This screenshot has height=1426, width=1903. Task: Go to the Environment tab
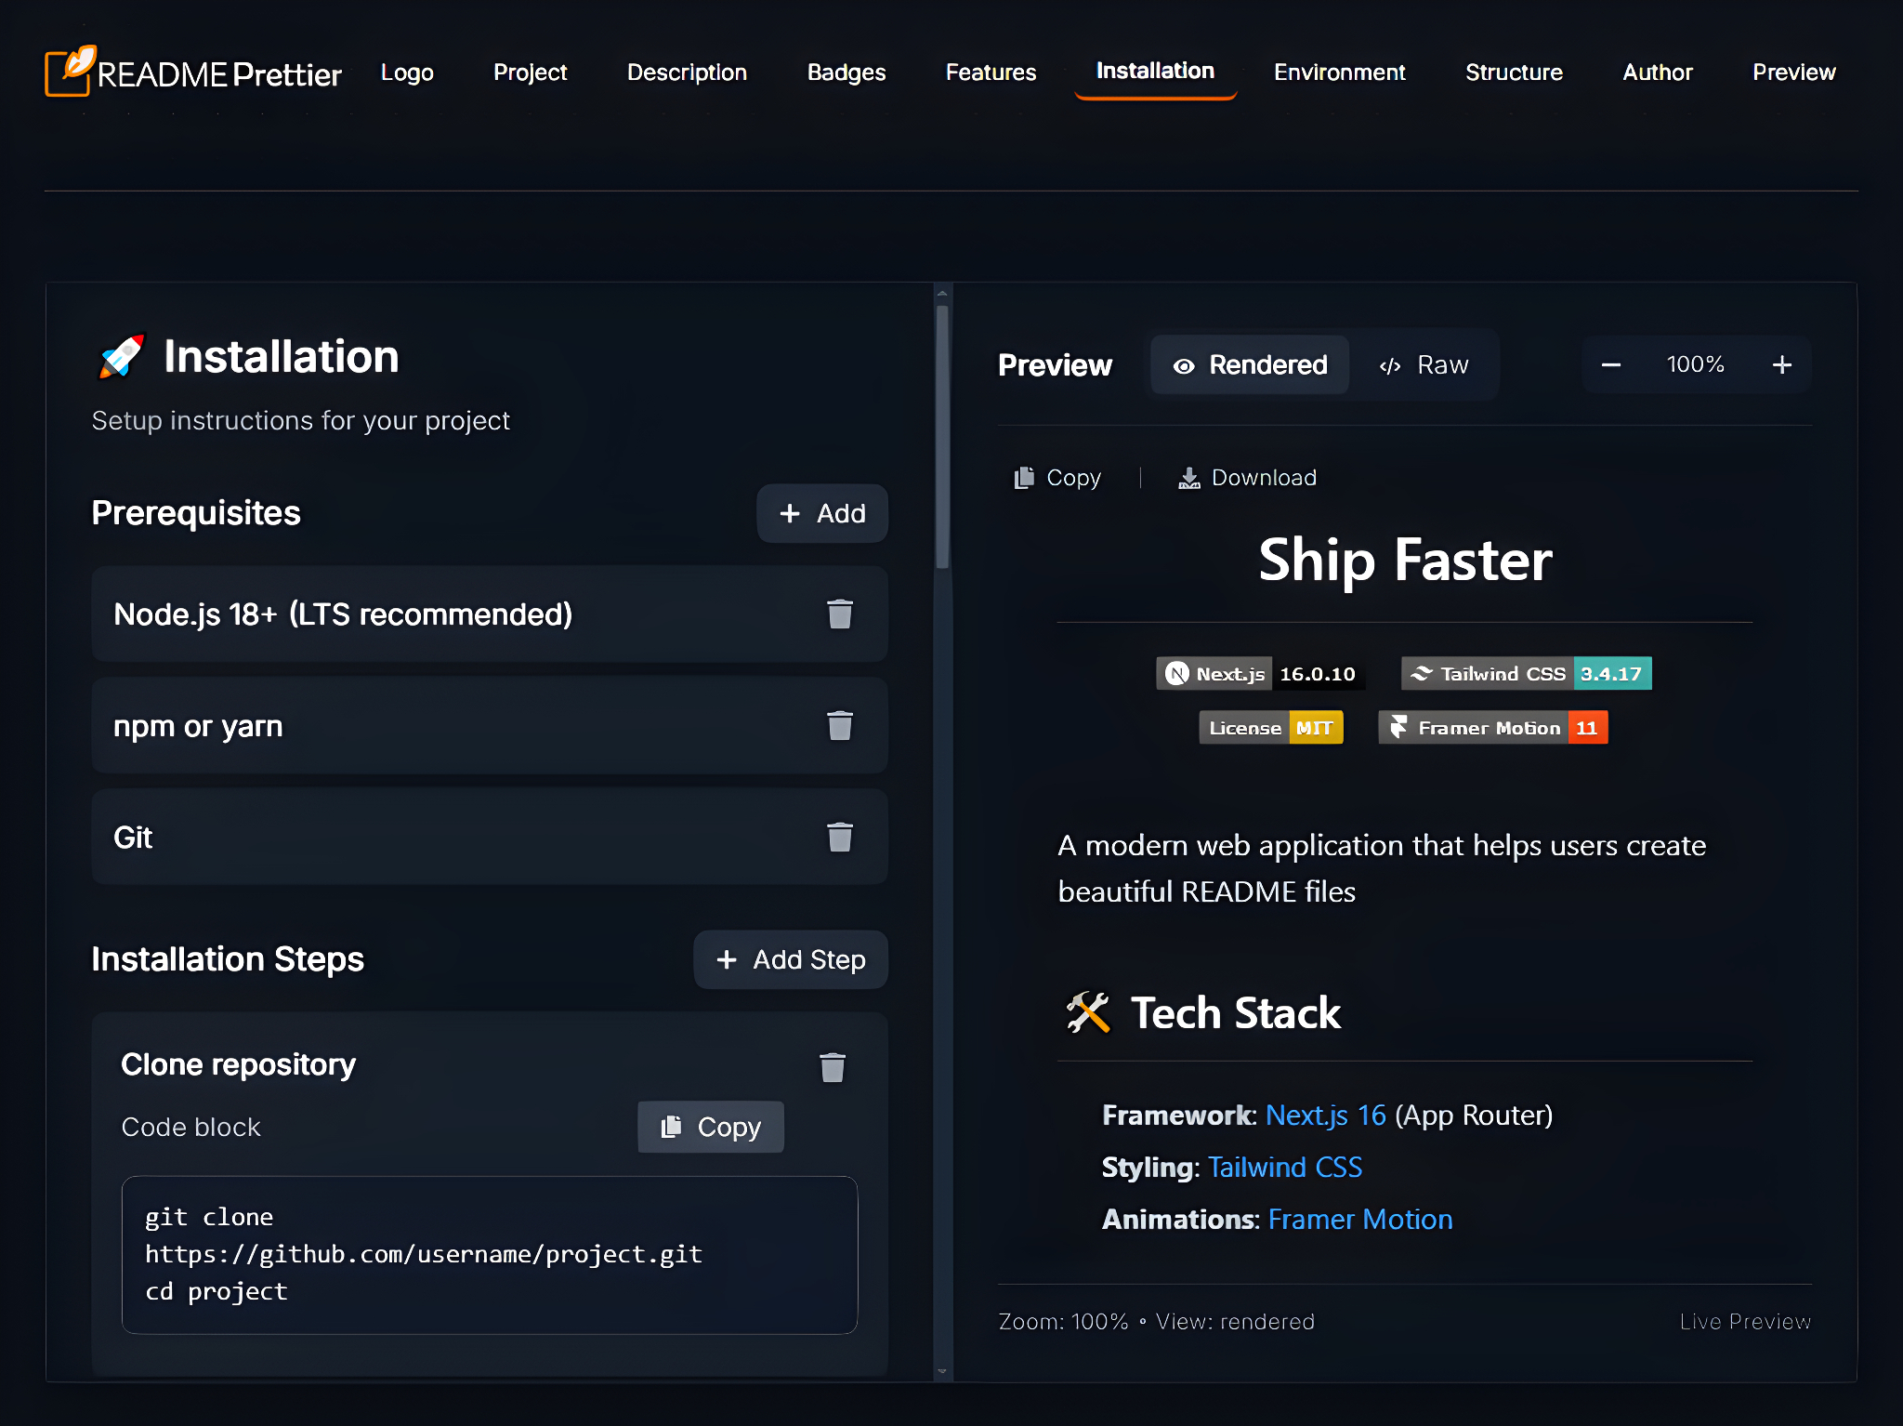tap(1339, 73)
